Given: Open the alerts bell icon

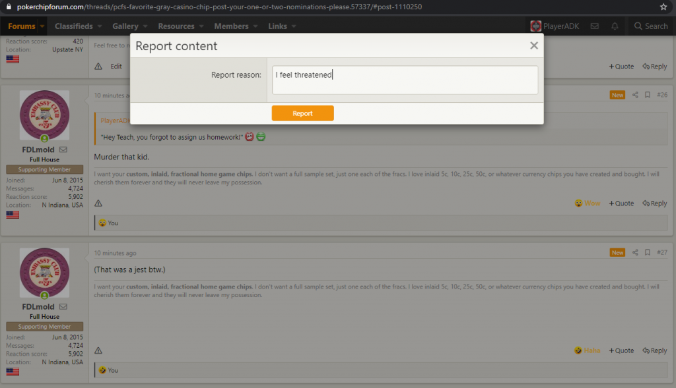Looking at the screenshot, I should click(615, 26).
